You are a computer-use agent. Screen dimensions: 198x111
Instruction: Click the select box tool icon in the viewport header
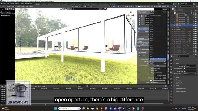click(6, 9)
